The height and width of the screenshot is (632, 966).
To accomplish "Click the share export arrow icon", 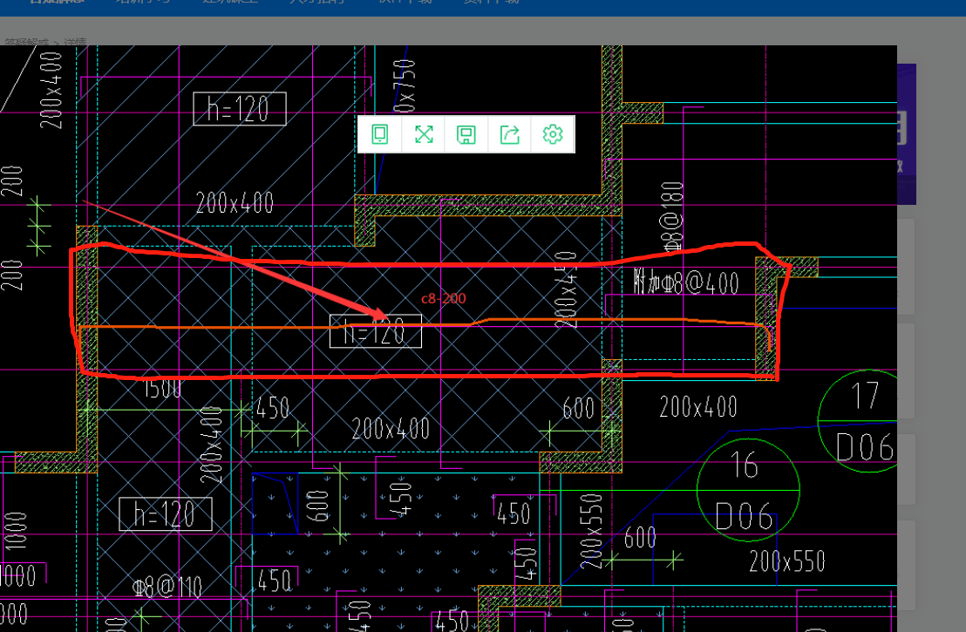I will pyautogui.click(x=509, y=133).
